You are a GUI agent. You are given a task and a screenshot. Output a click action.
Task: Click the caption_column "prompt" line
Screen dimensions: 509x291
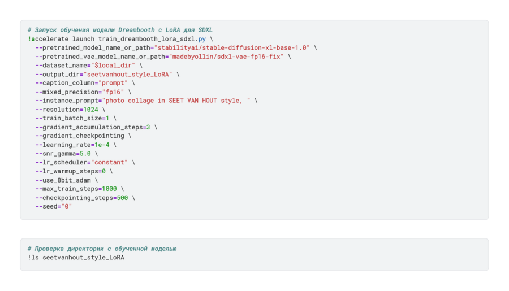(x=85, y=83)
